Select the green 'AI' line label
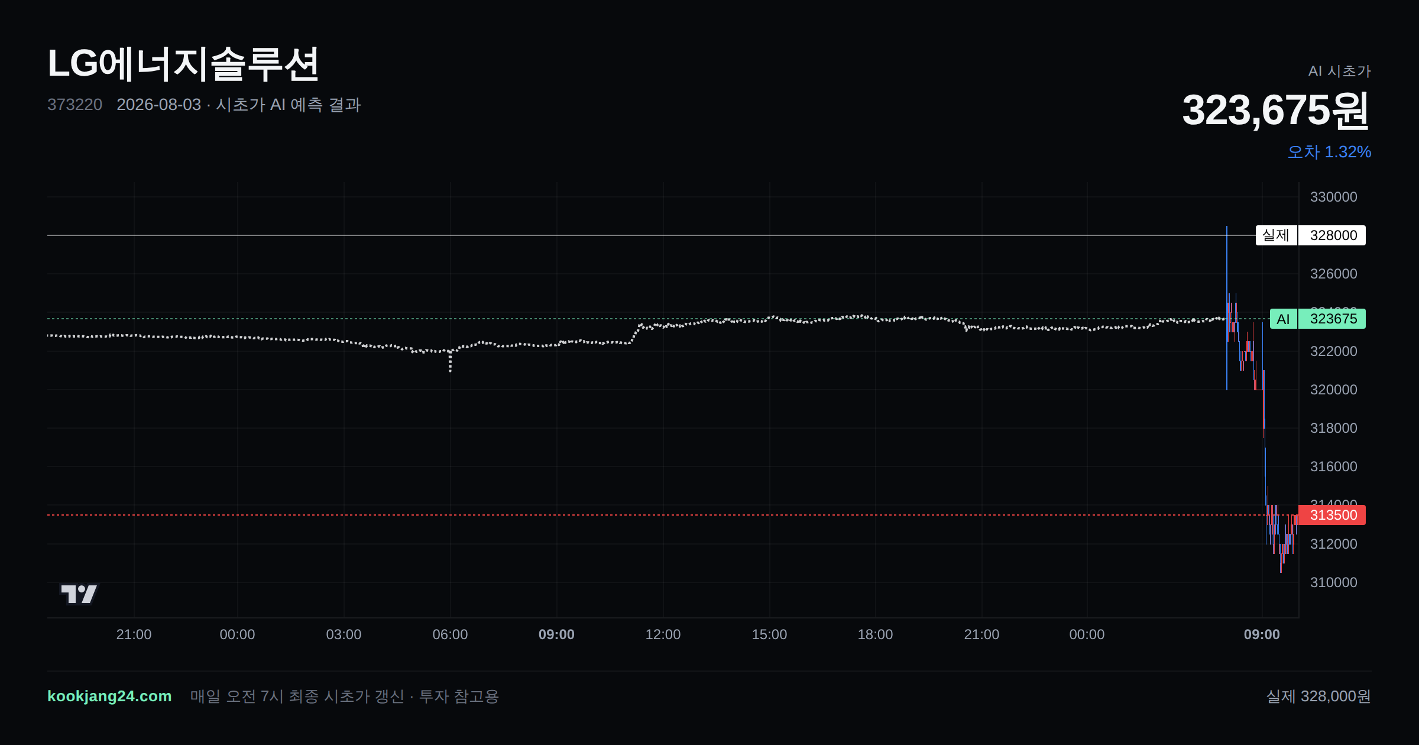1419x745 pixels. tap(1283, 319)
